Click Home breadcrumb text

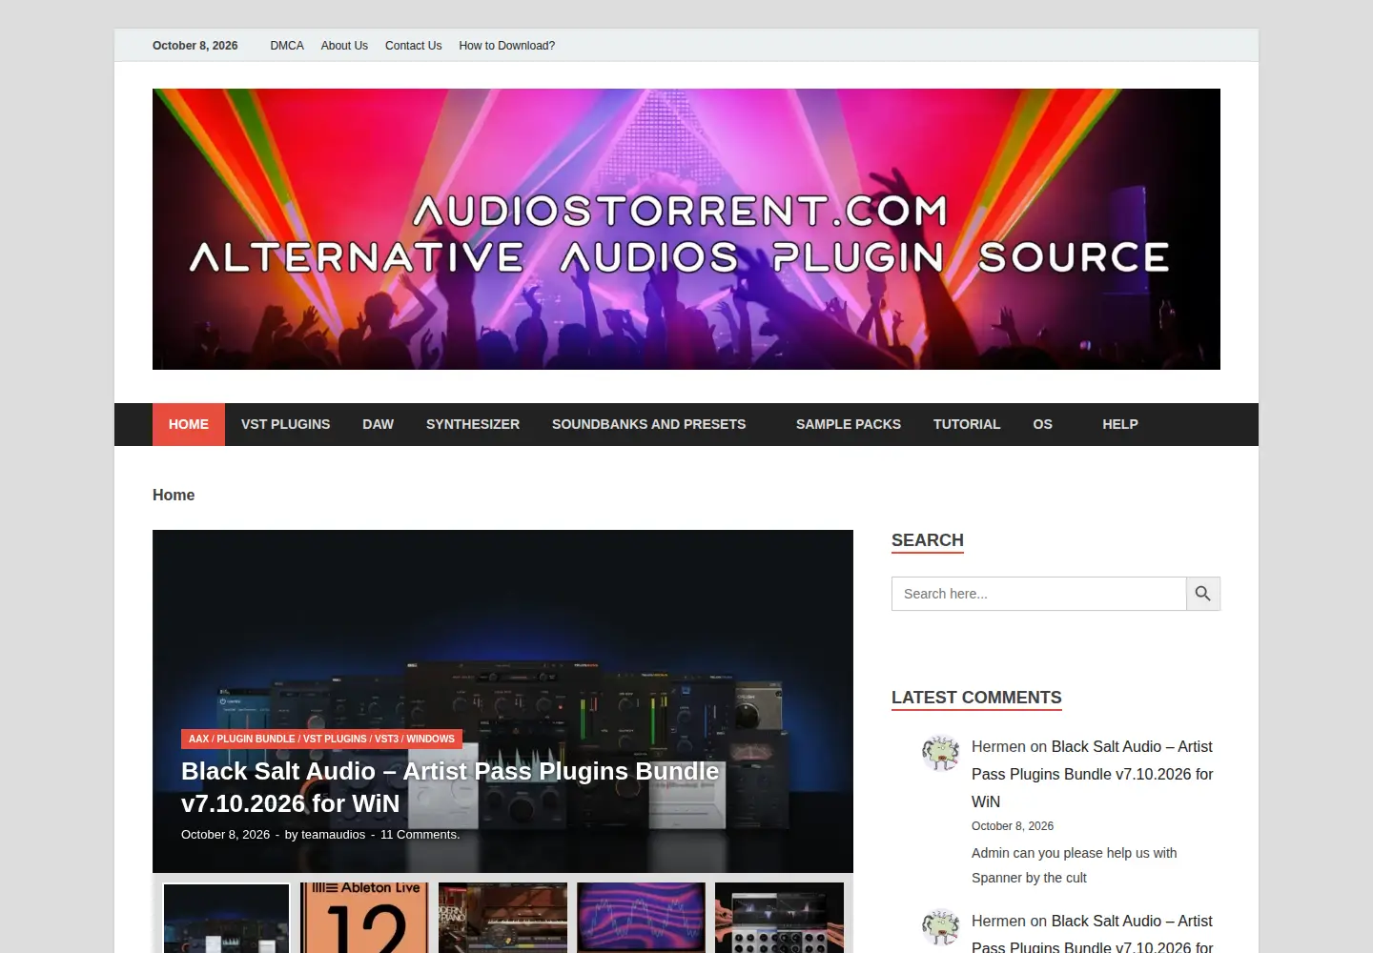[174, 495]
